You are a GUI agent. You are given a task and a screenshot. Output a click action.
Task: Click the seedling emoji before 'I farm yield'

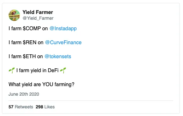[x=12, y=71]
